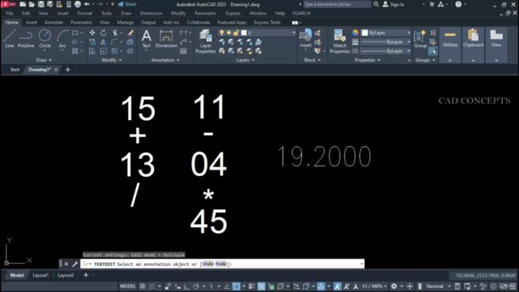Open the File menu

click(x=9, y=13)
